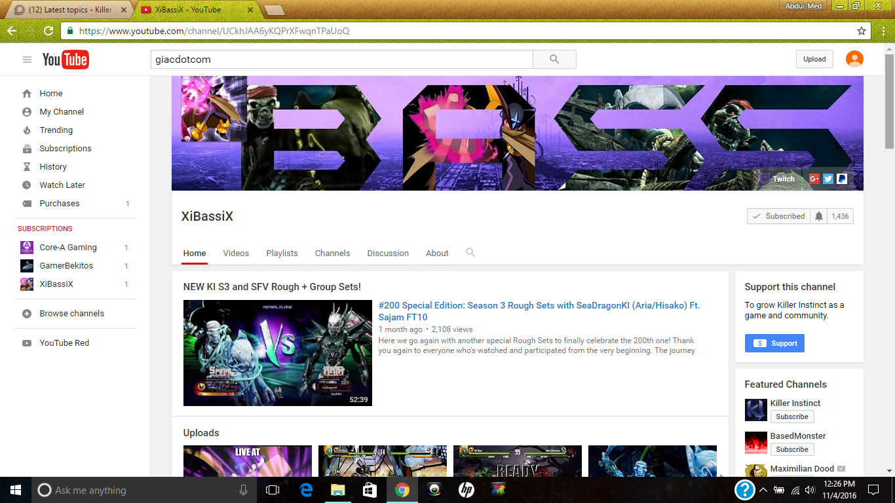Open Windows Store from taskbar
Image resolution: width=895 pixels, height=503 pixels.
(x=370, y=490)
